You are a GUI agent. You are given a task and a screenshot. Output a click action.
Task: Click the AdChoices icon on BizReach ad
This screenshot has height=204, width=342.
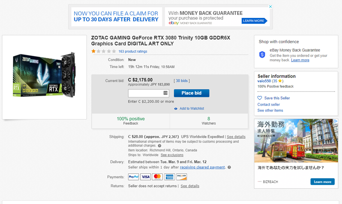336,121
